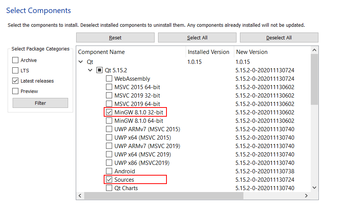Check the UWP x64 (MSVC 2019) checkbox
Image resolution: width=341 pixels, height=215 pixels.
tap(109, 154)
